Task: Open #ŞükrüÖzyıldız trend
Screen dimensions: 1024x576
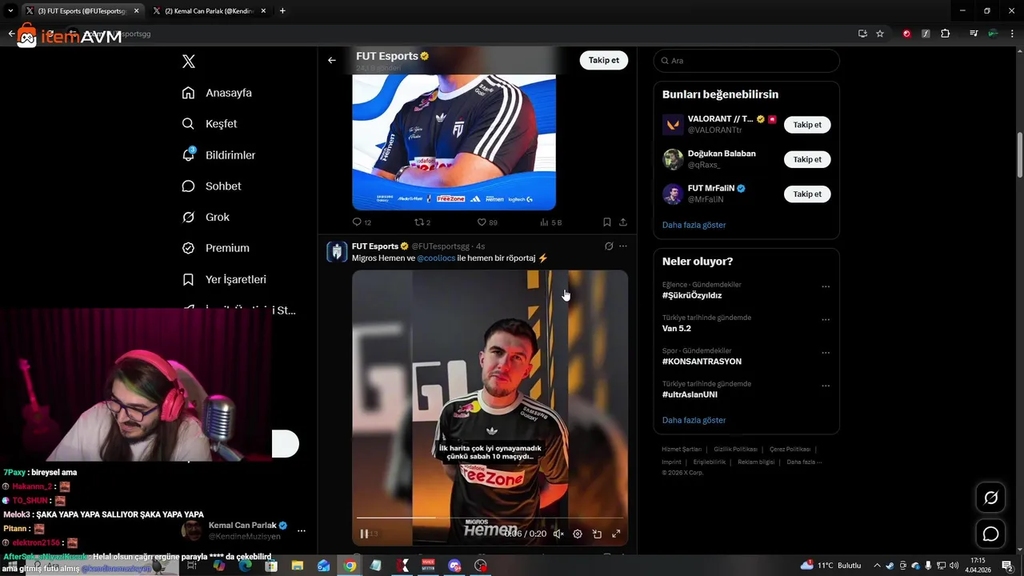Action: [692, 295]
